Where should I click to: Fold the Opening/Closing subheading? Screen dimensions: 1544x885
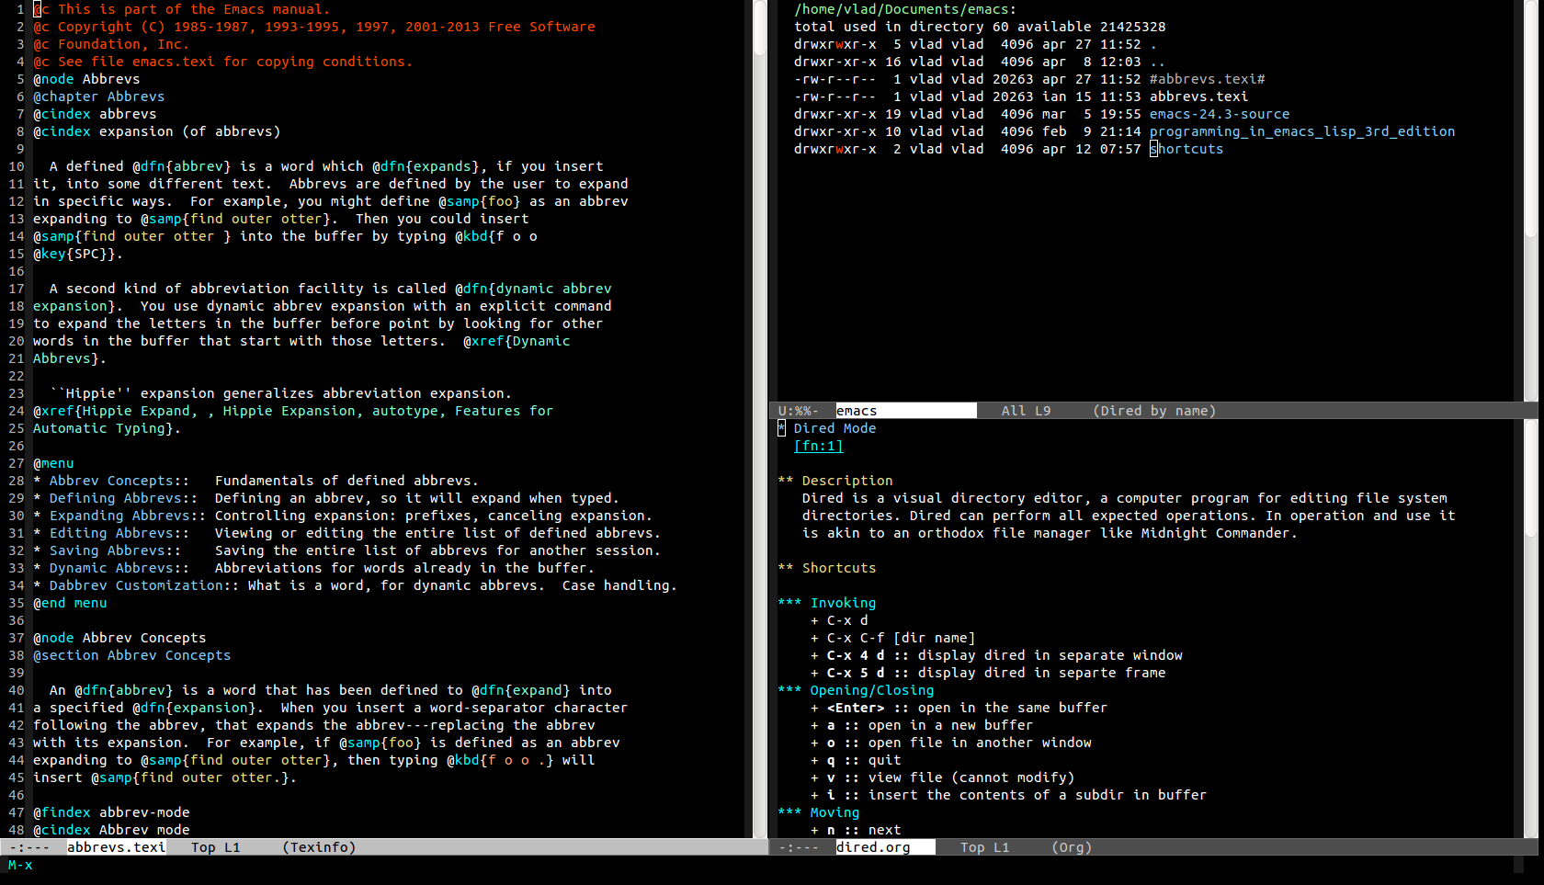tap(856, 690)
